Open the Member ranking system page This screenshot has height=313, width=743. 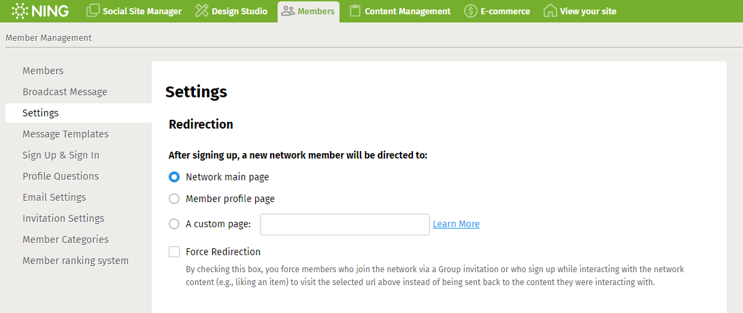point(76,261)
